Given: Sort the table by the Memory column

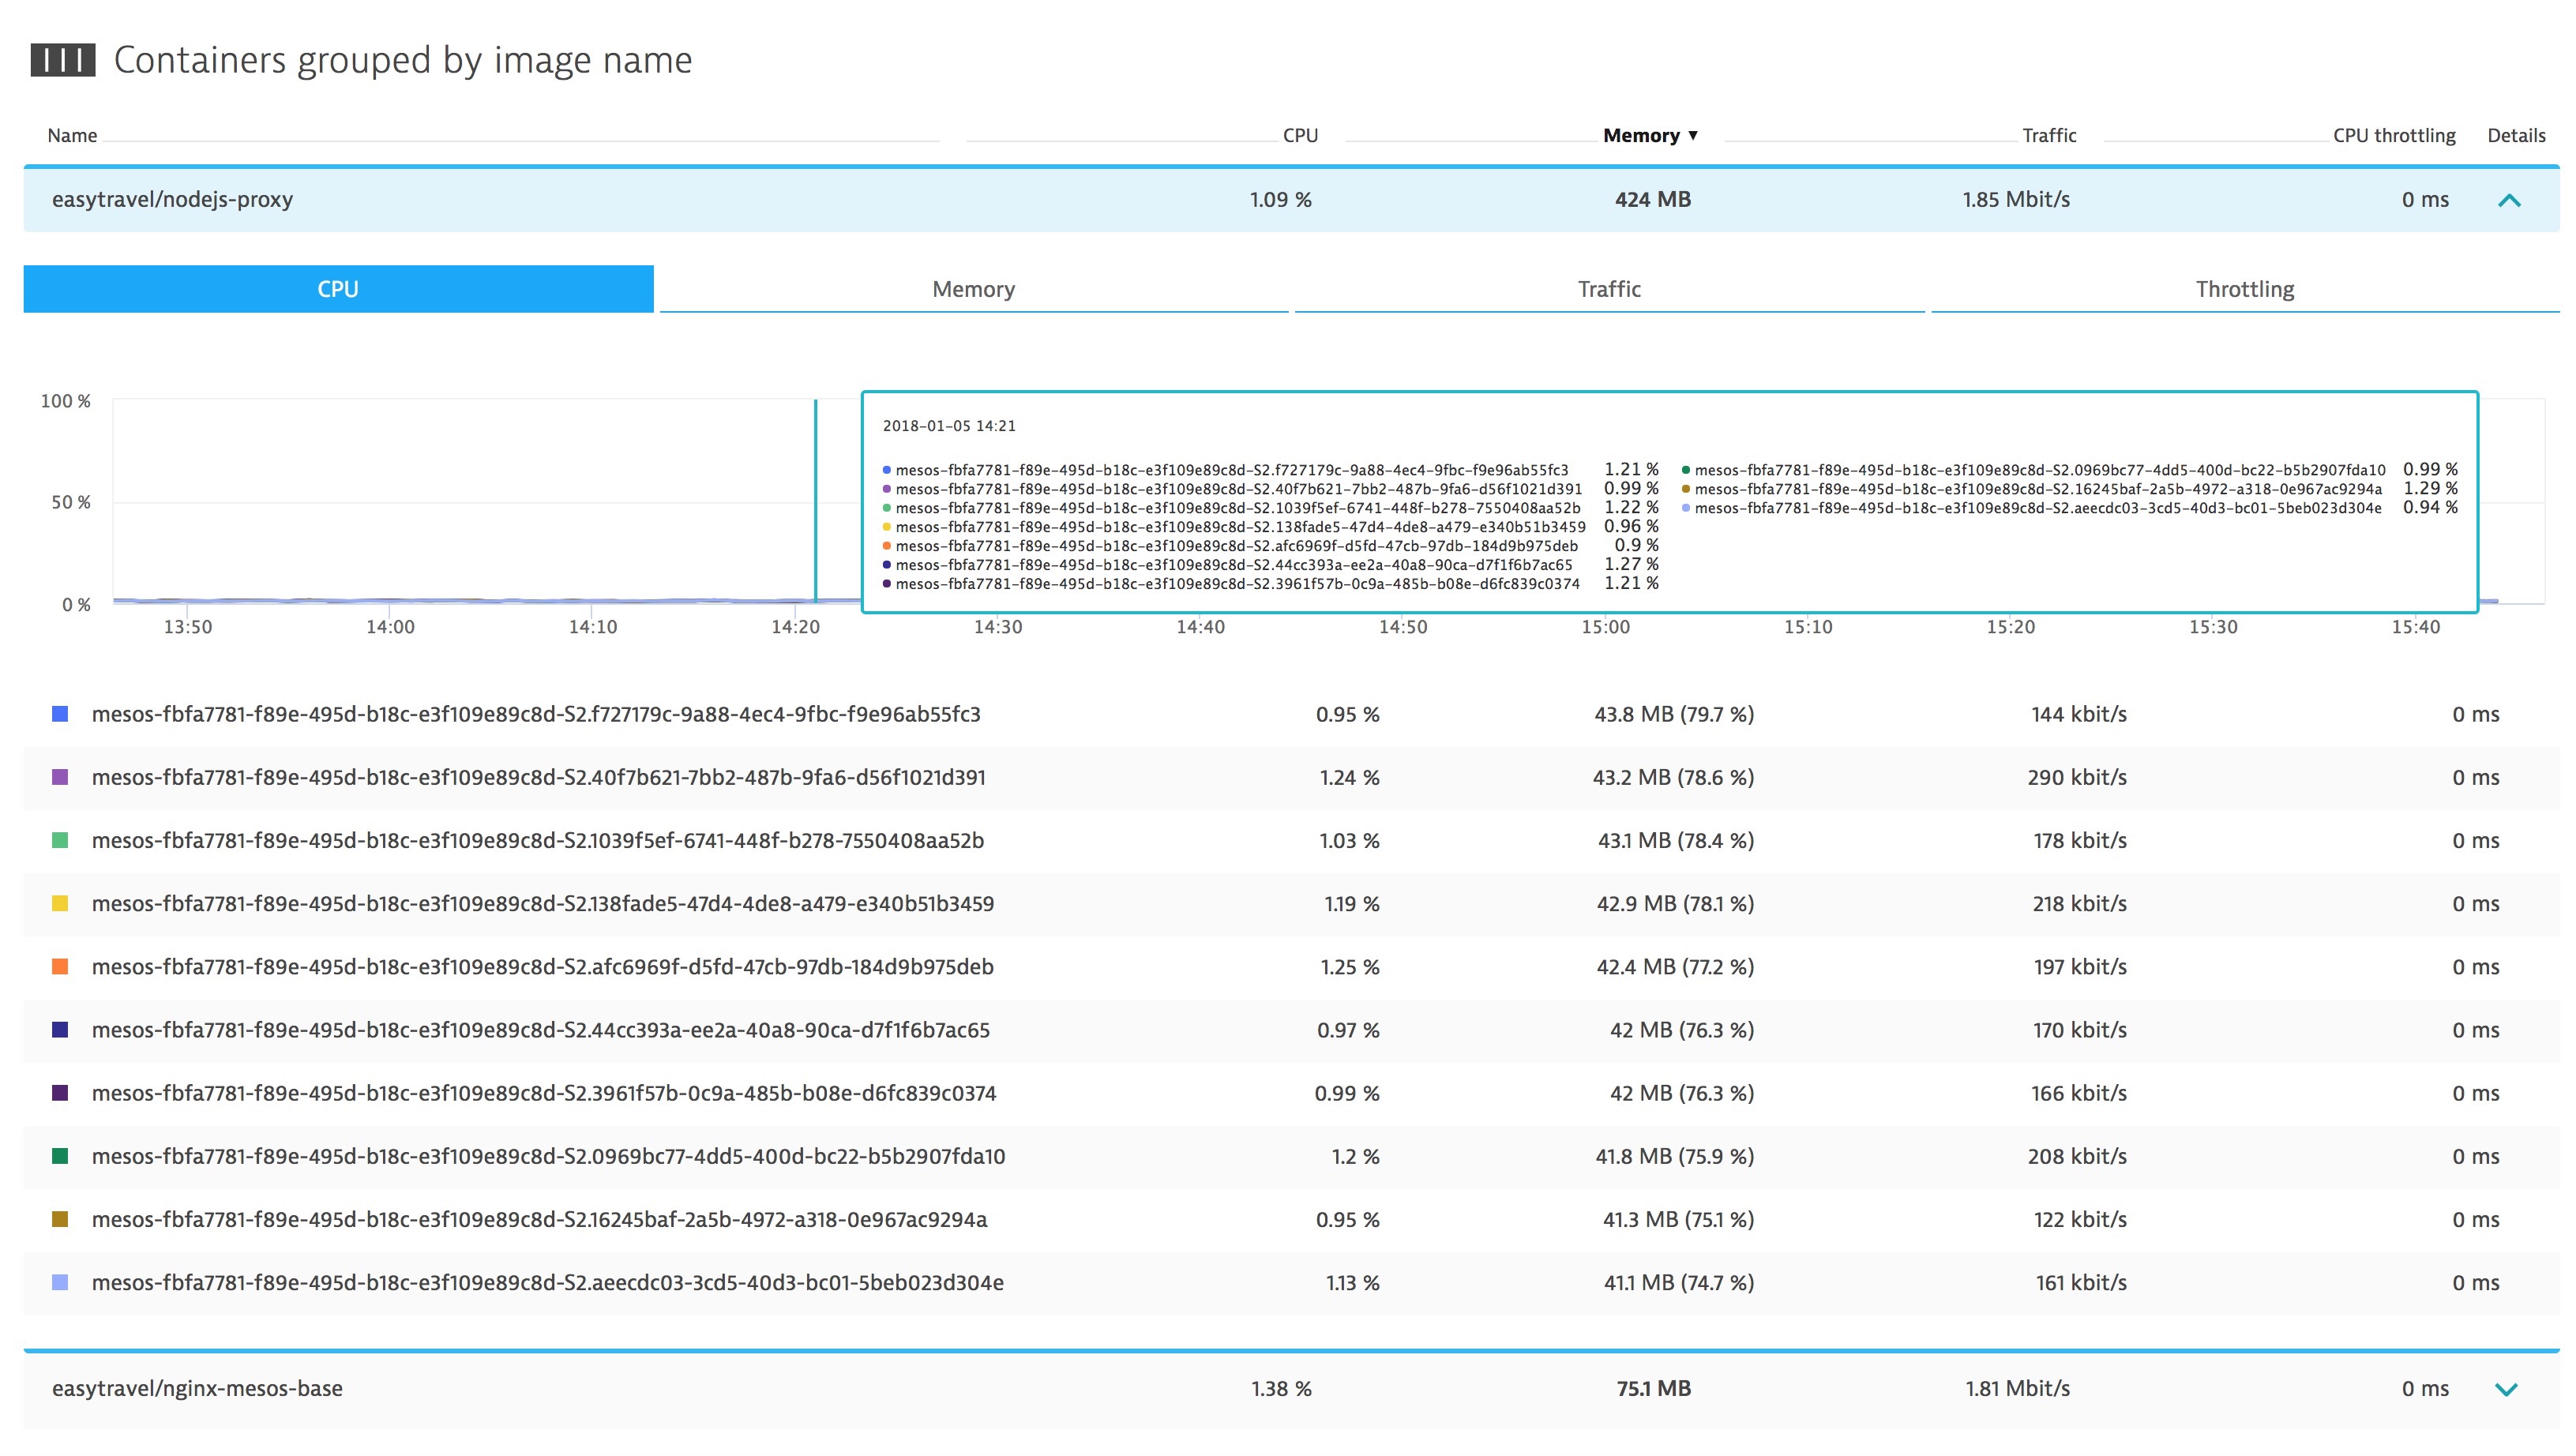Looking at the screenshot, I should (1650, 135).
